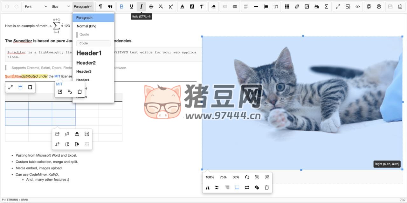Click the fullscreen expand toolbar icon

338,6
